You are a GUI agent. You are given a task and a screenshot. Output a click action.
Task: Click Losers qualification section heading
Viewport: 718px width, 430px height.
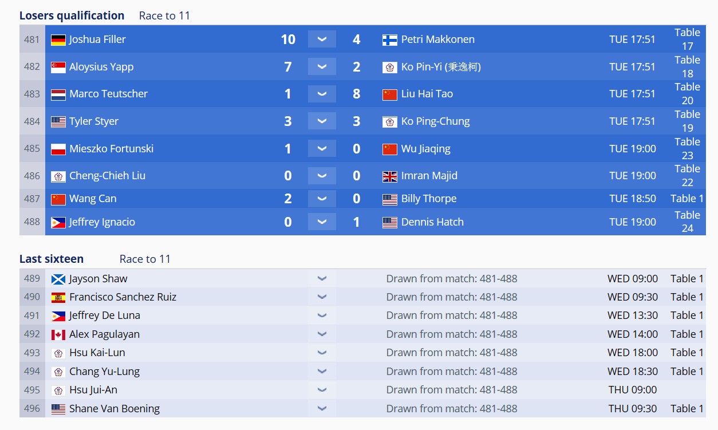click(x=72, y=15)
